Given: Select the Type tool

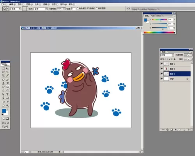Looking at the screenshot, I should (x=7, y=94).
